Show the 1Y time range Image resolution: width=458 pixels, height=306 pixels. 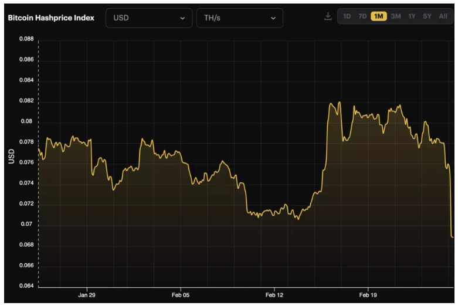click(412, 16)
